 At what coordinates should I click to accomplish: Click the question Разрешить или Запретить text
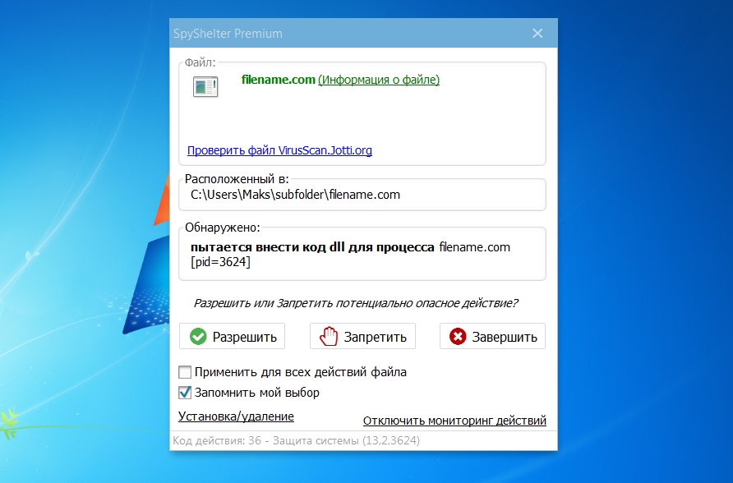coord(356,303)
